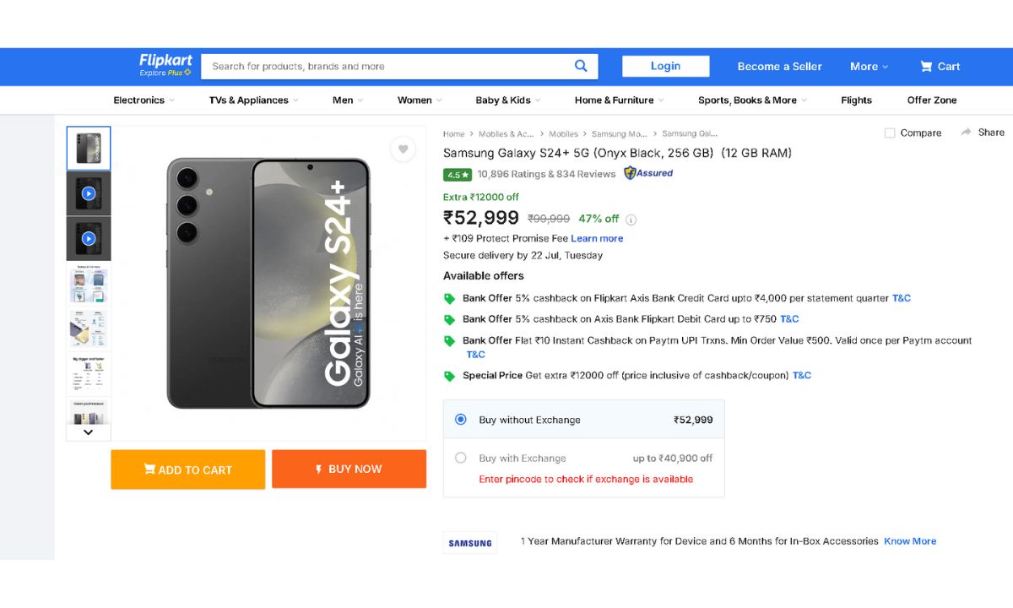Expand the Electronics category menu
The image size is (1013, 608).
(x=144, y=100)
